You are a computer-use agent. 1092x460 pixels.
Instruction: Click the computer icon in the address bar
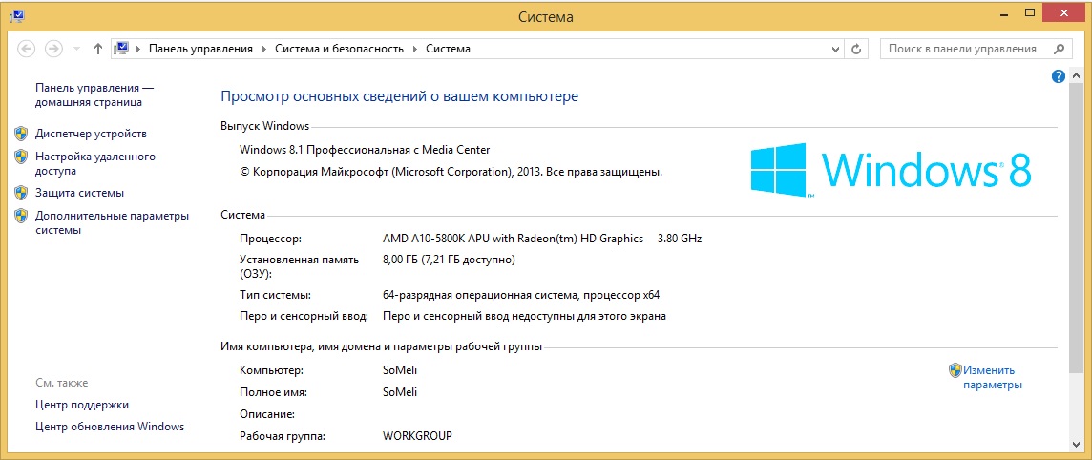pos(121,49)
